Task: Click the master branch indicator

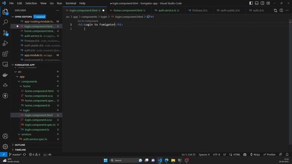Action: point(15,154)
